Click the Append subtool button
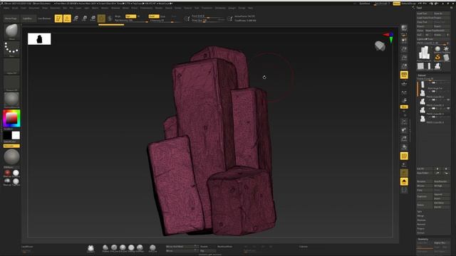The image size is (456, 256). click(442, 194)
